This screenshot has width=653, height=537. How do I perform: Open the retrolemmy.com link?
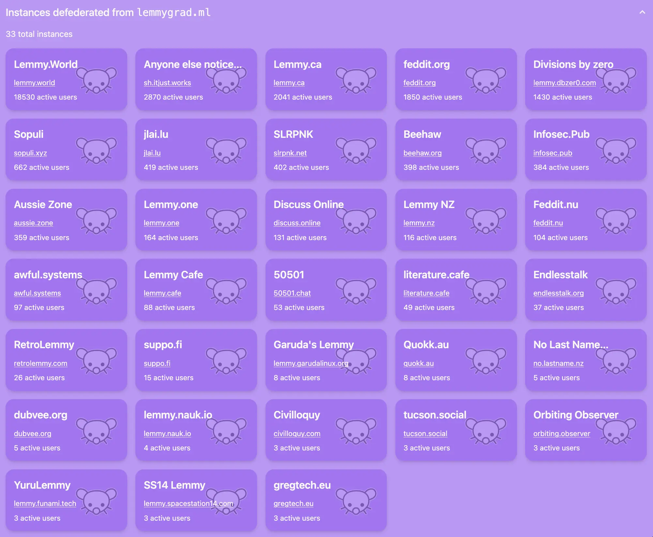[x=40, y=363]
